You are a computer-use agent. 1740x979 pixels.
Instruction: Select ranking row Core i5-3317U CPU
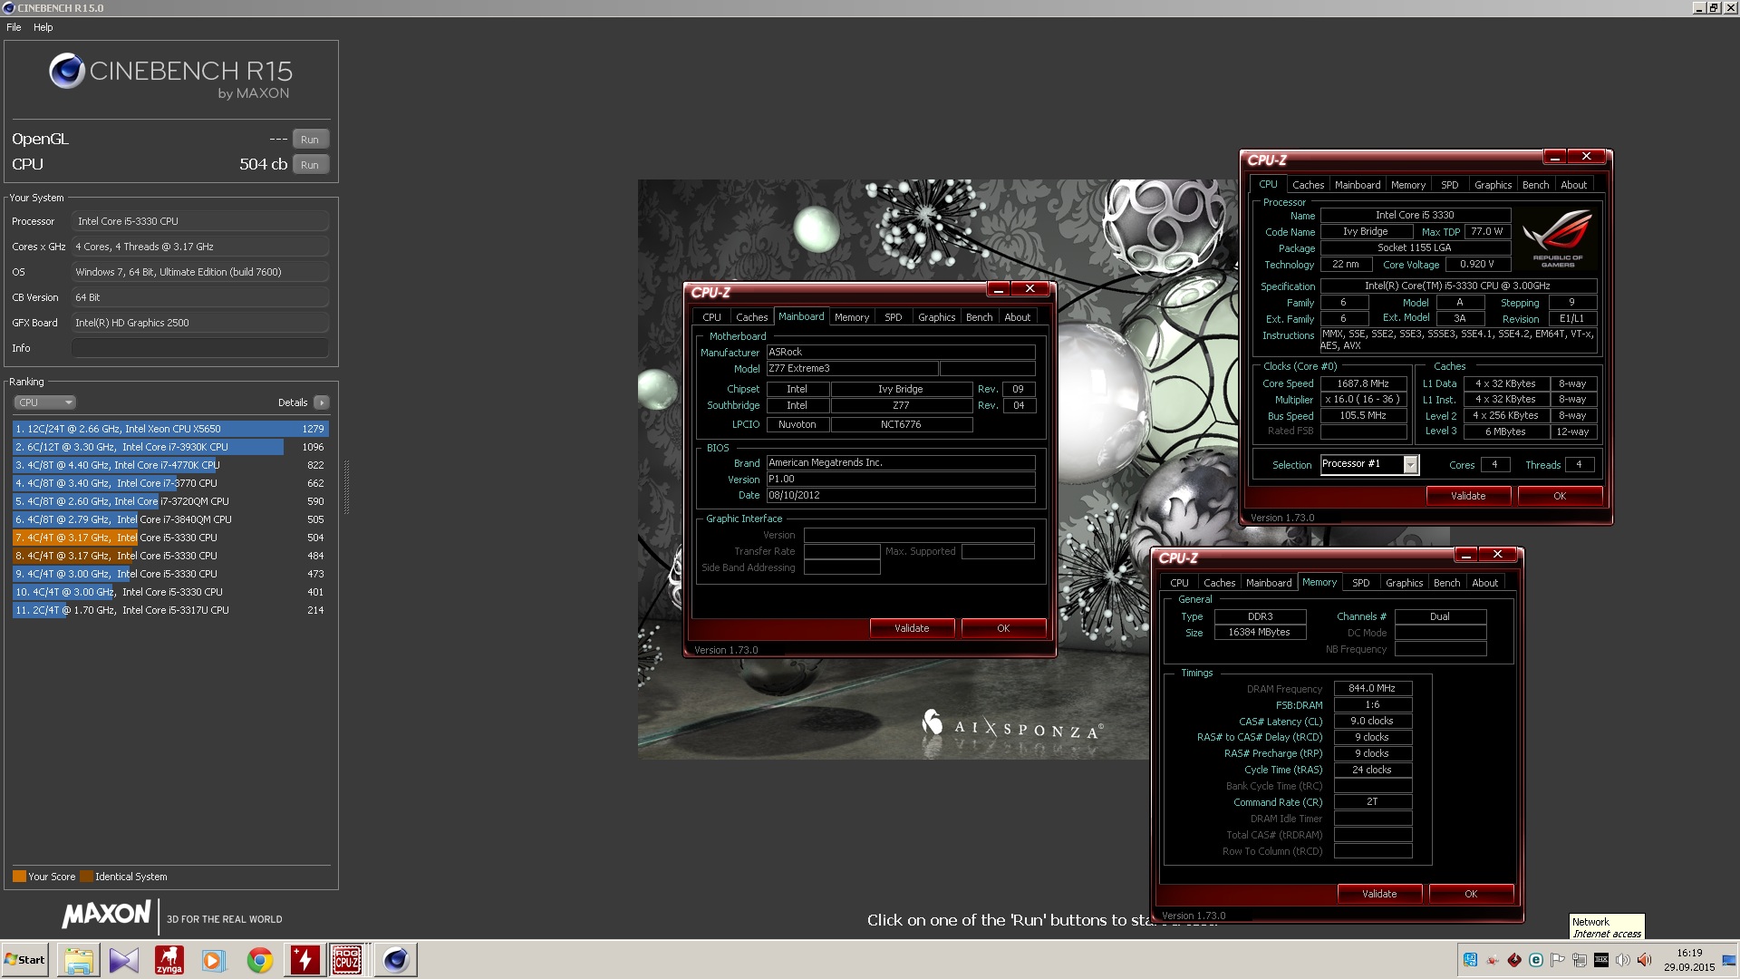coord(170,610)
